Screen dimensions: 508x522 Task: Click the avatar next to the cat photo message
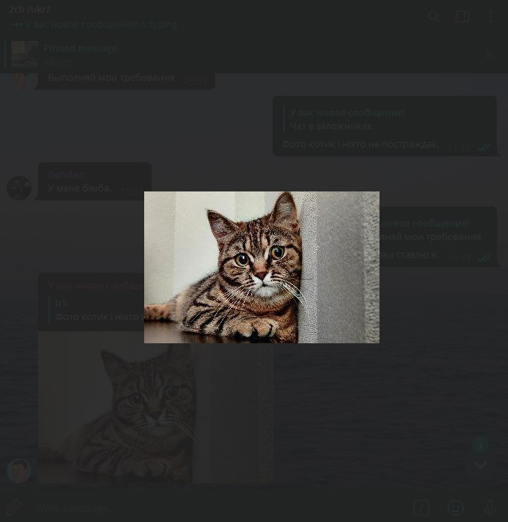coord(19,470)
